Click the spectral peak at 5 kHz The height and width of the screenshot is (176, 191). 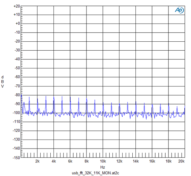point(62,97)
